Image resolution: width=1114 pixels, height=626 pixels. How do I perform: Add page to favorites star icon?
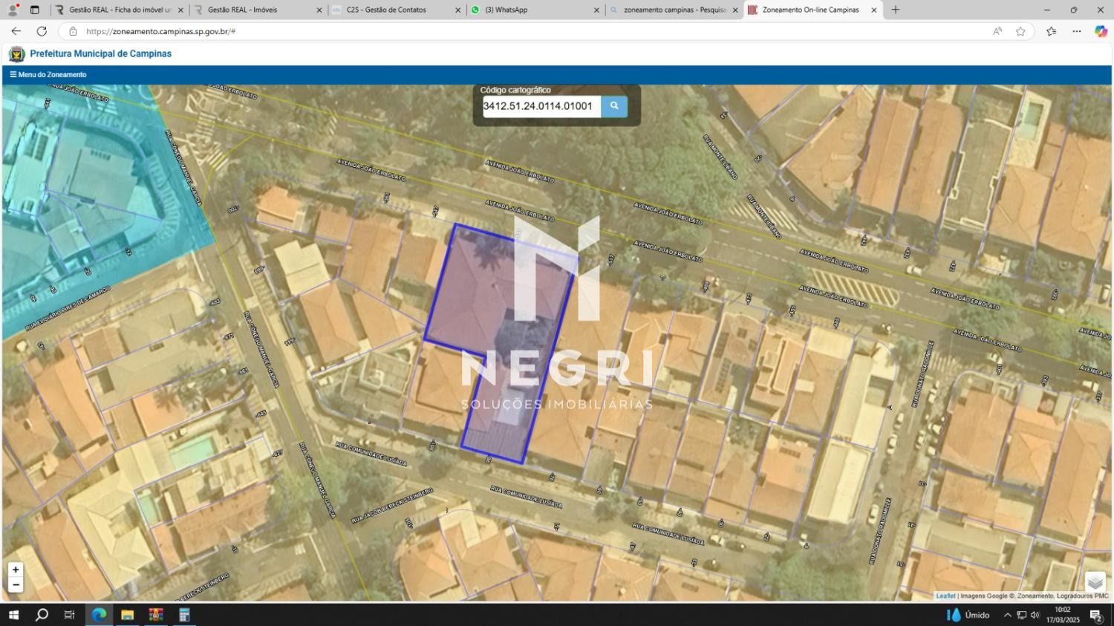[x=1020, y=31]
